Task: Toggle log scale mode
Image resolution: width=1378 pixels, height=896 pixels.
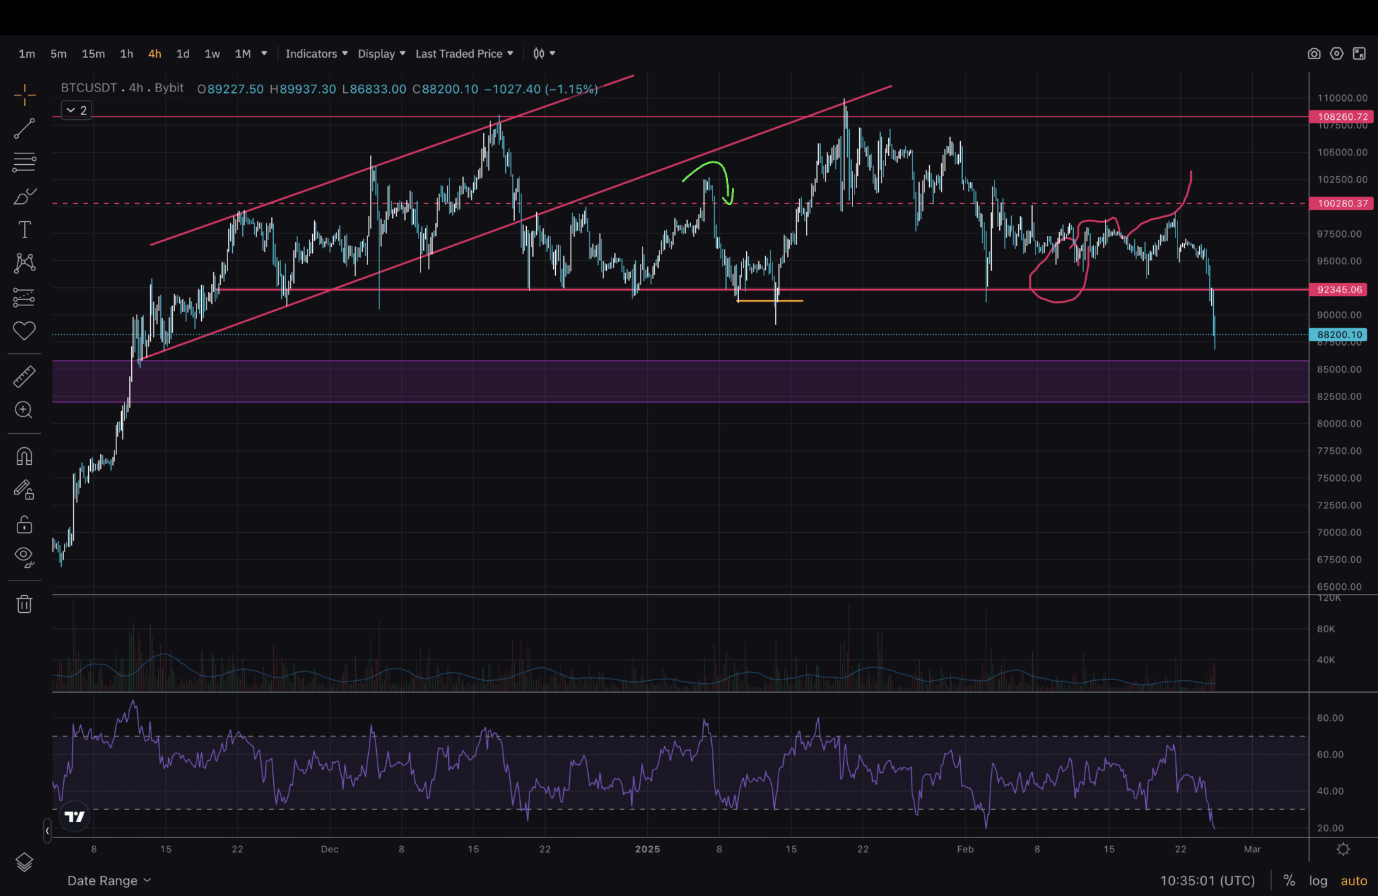Action: pos(1318,881)
